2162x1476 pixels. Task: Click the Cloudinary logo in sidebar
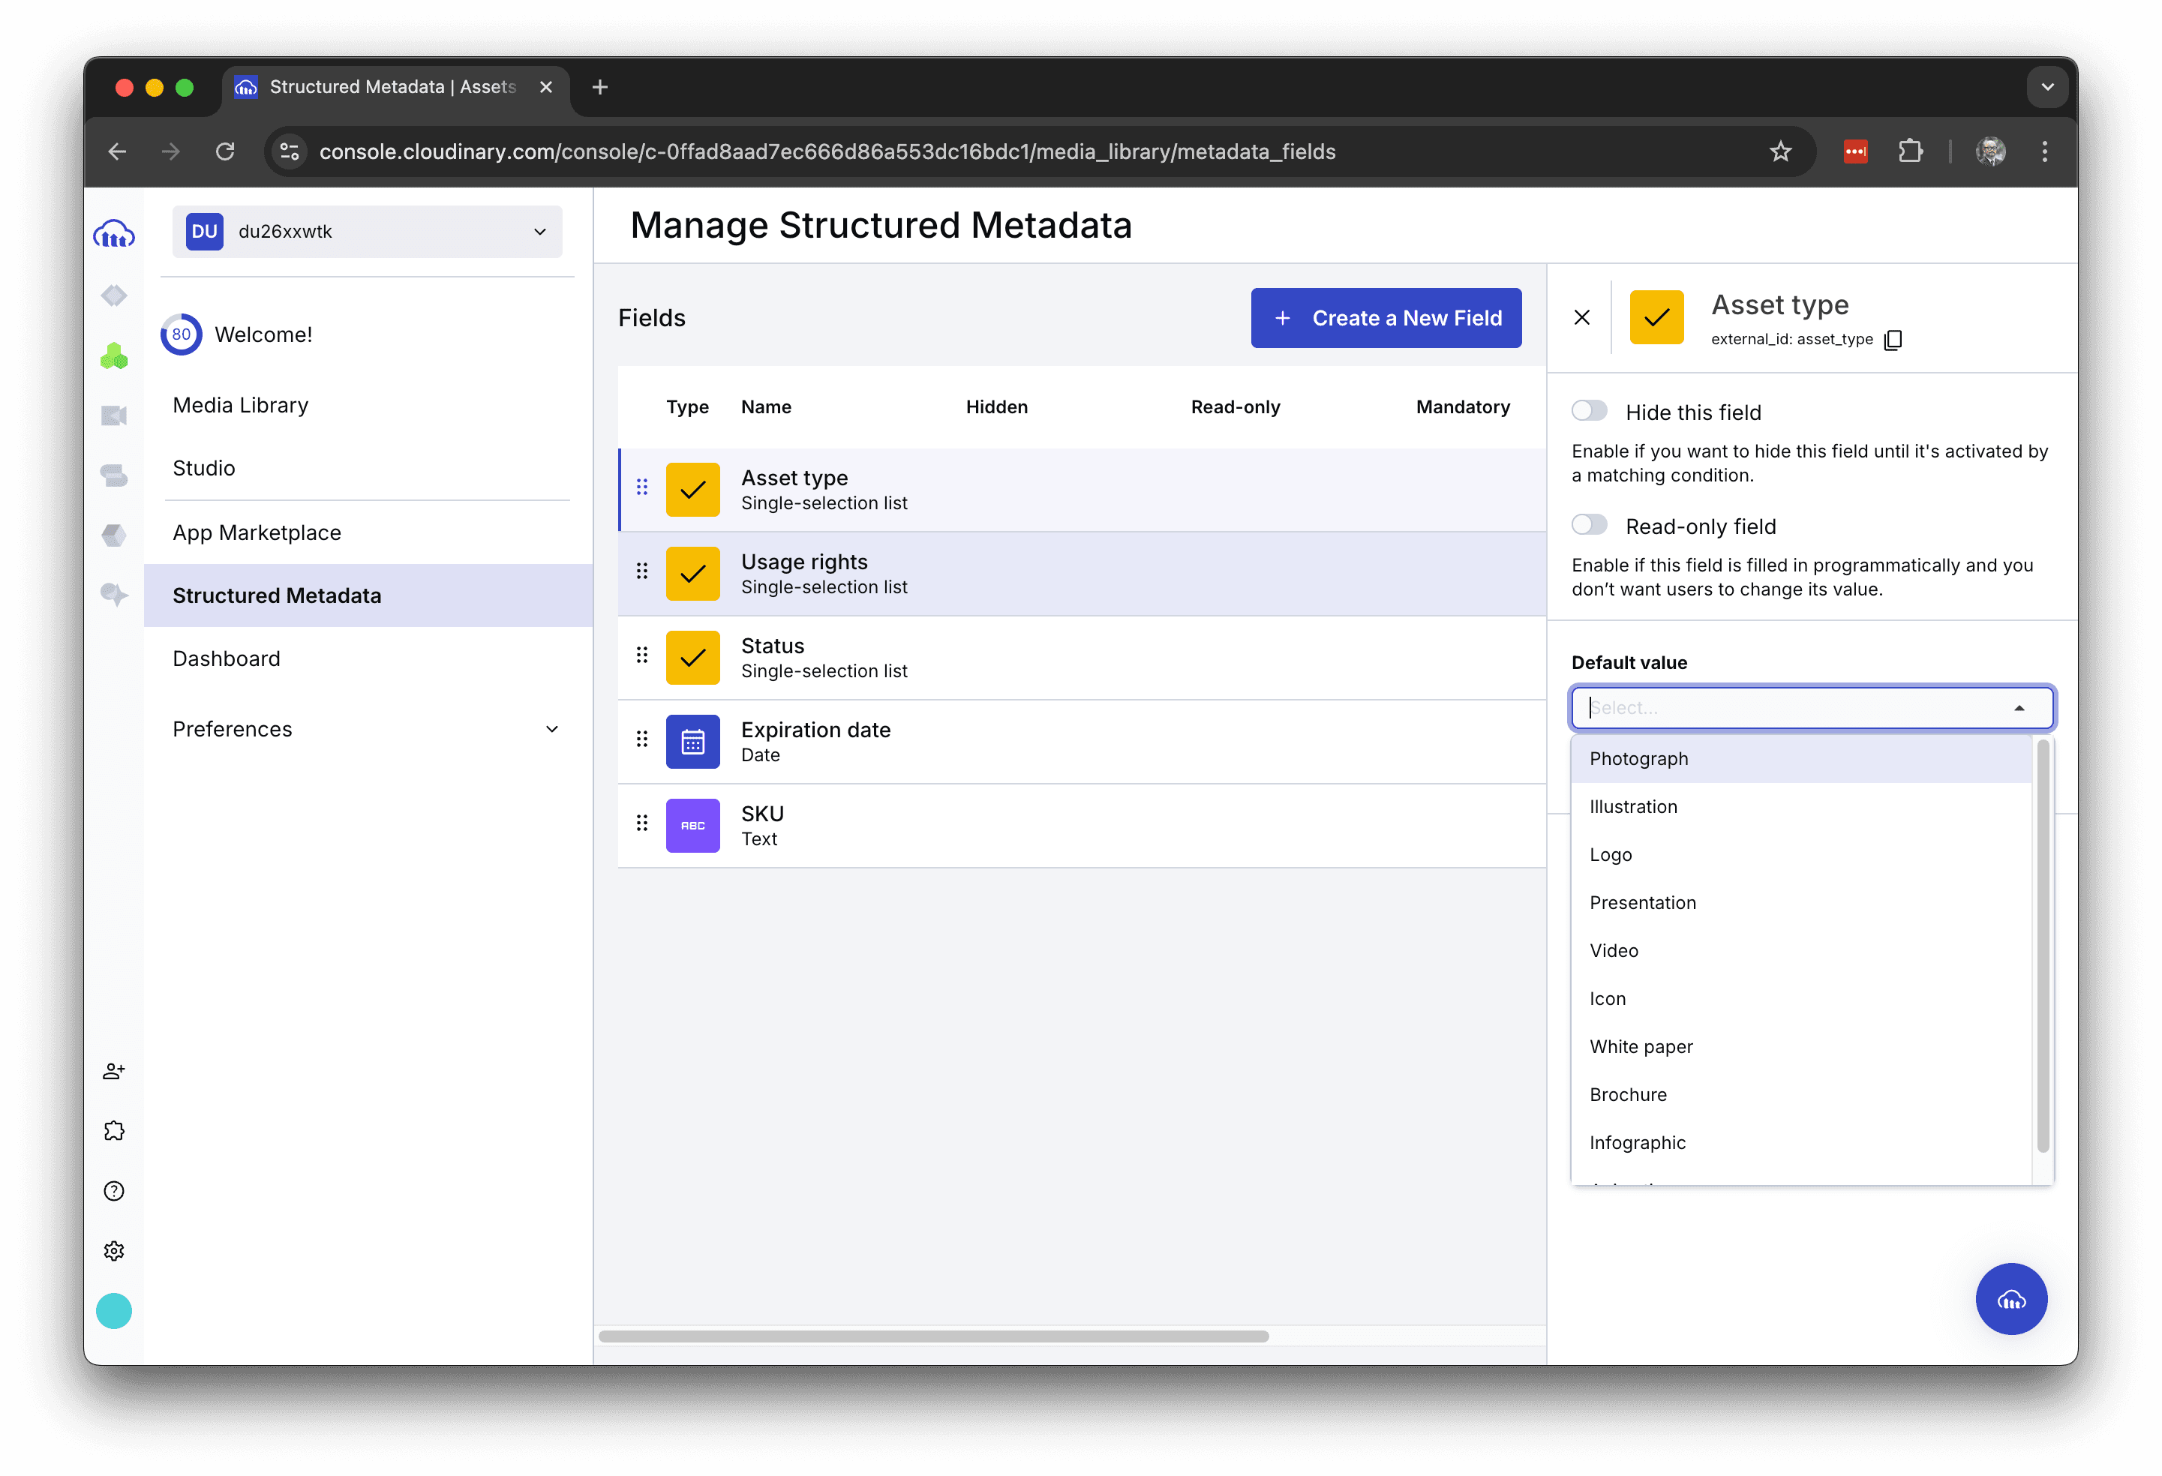(113, 233)
